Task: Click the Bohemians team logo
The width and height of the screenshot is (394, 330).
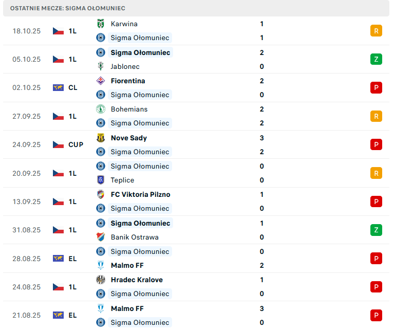Action: [101, 109]
